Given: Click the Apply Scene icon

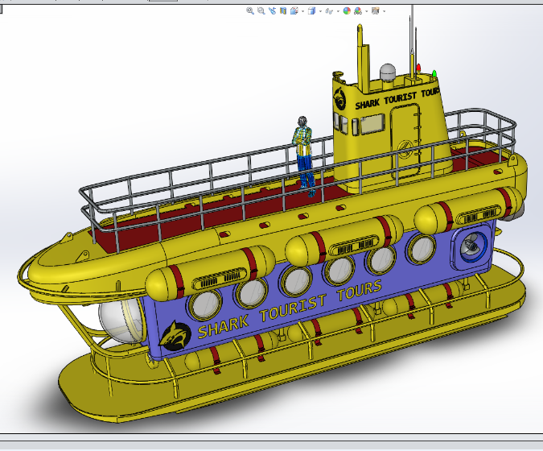Looking at the screenshot, I should pyautogui.click(x=358, y=11).
